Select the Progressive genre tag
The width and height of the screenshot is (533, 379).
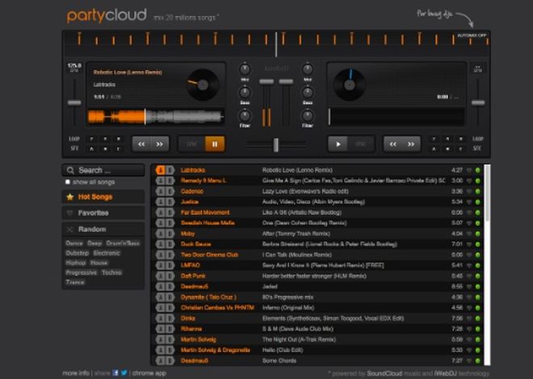pos(82,273)
